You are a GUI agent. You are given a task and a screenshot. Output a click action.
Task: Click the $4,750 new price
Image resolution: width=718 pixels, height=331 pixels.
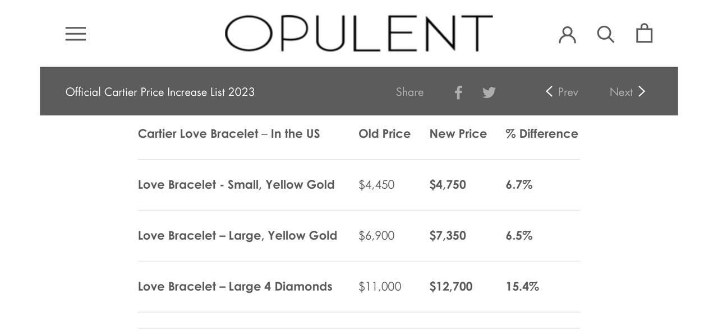[448, 185]
